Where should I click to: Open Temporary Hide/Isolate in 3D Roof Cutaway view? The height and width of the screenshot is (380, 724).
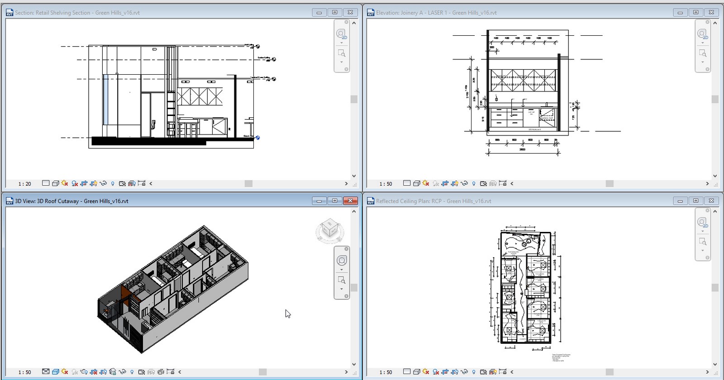pyautogui.click(x=122, y=372)
